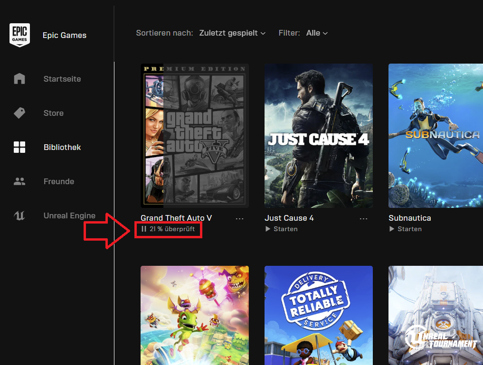Open the three-dot menu for Grand Theft Auto V
The height and width of the screenshot is (365, 483).
[239, 218]
